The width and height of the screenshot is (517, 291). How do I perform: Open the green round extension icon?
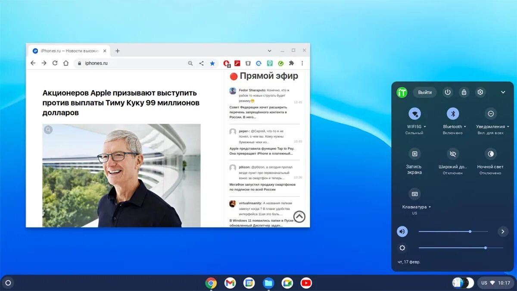coord(280,63)
